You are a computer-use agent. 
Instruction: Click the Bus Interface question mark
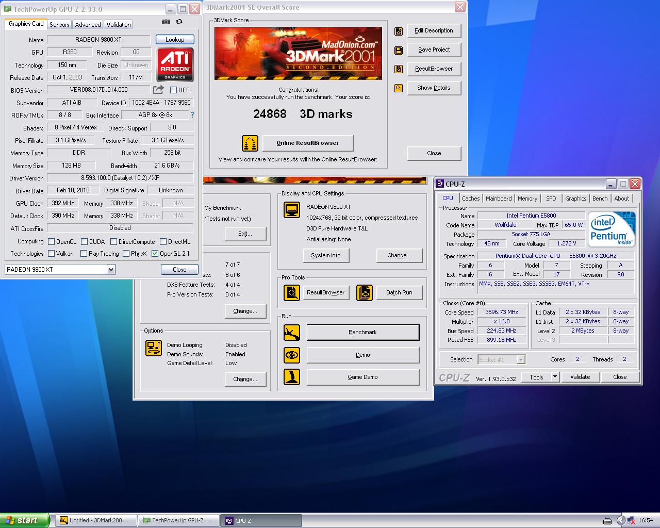tap(192, 115)
